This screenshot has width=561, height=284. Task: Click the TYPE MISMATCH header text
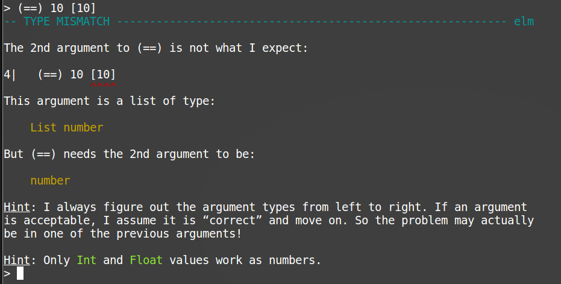pyautogui.click(x=66, y=22)
